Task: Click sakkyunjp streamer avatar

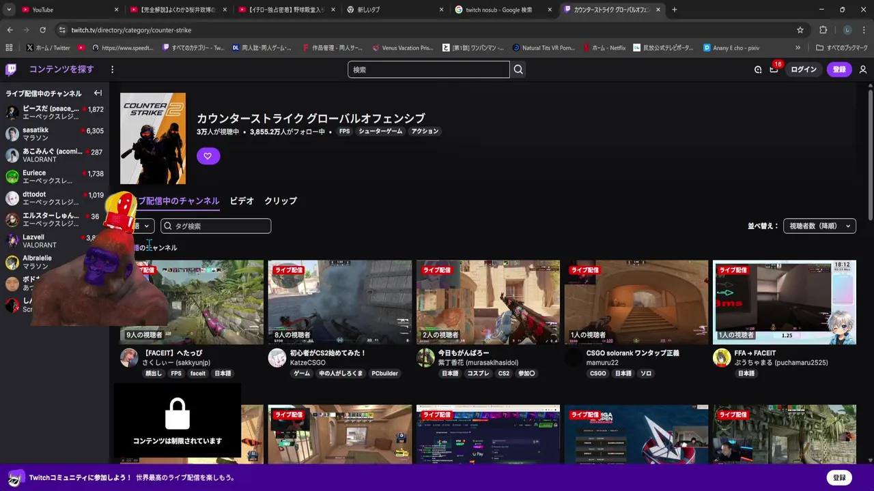Action: [x=129, y=357]
